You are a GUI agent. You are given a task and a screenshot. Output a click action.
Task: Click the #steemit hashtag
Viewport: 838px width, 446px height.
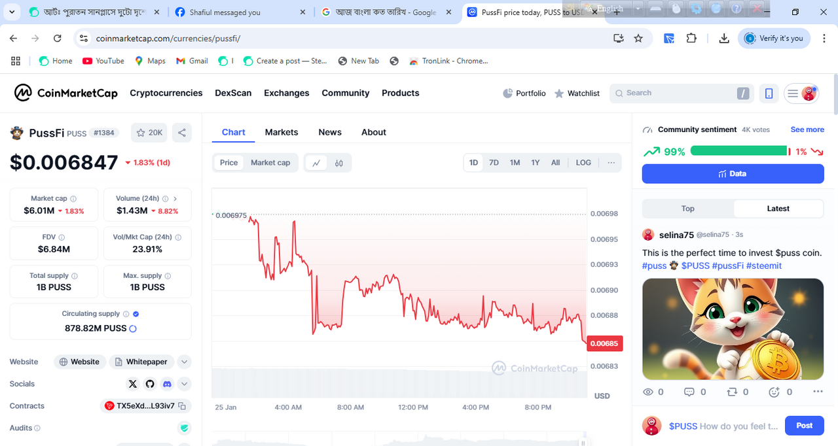(x=764, y=266)
